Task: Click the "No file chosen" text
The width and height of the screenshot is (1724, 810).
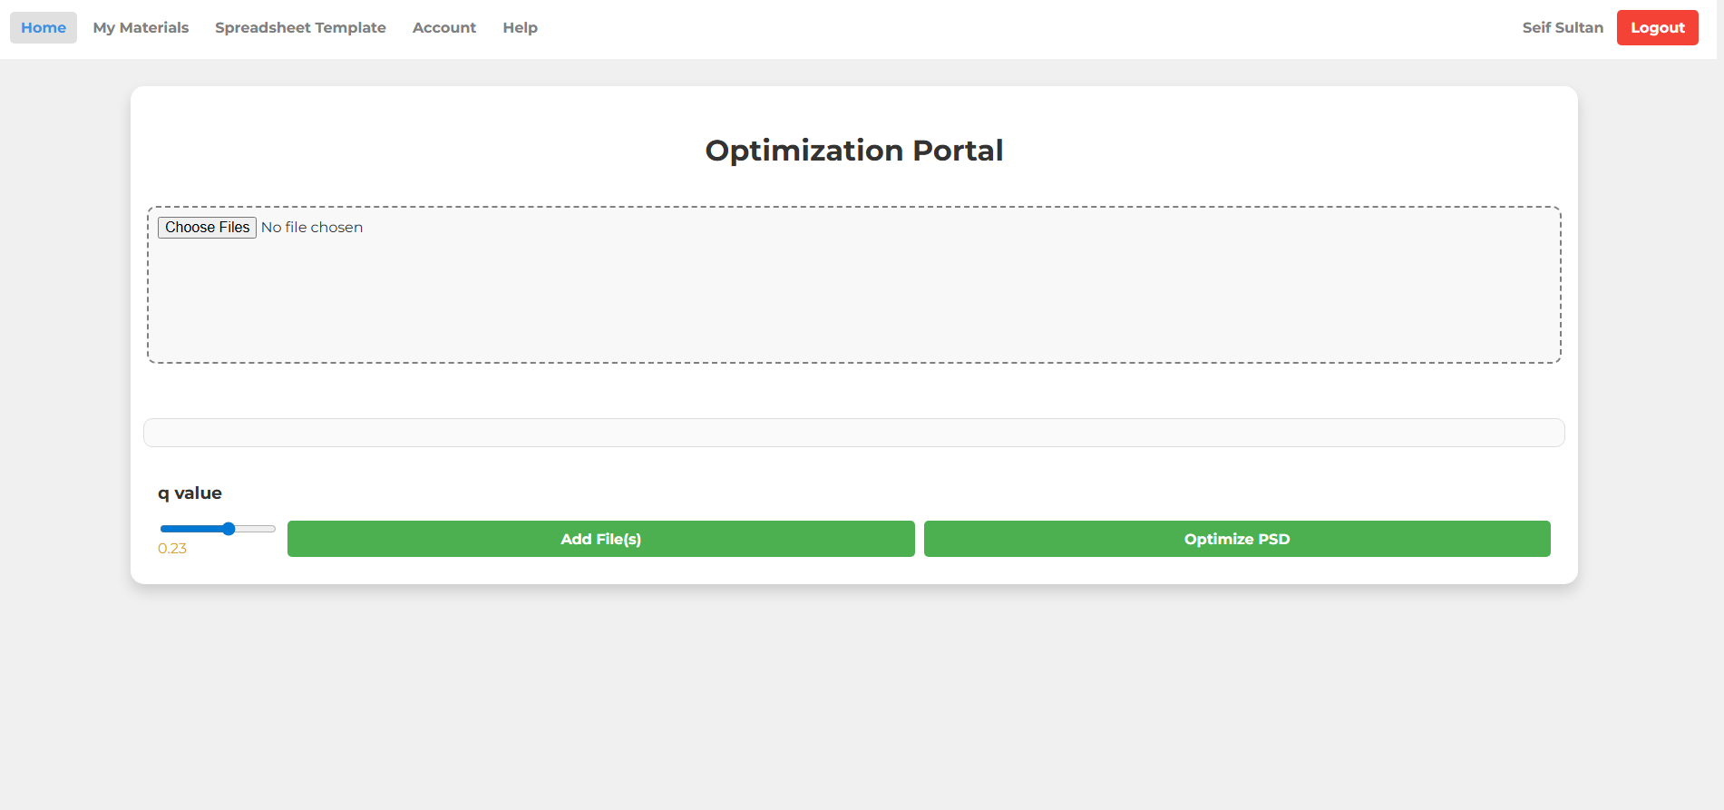Action: [312, 228]
